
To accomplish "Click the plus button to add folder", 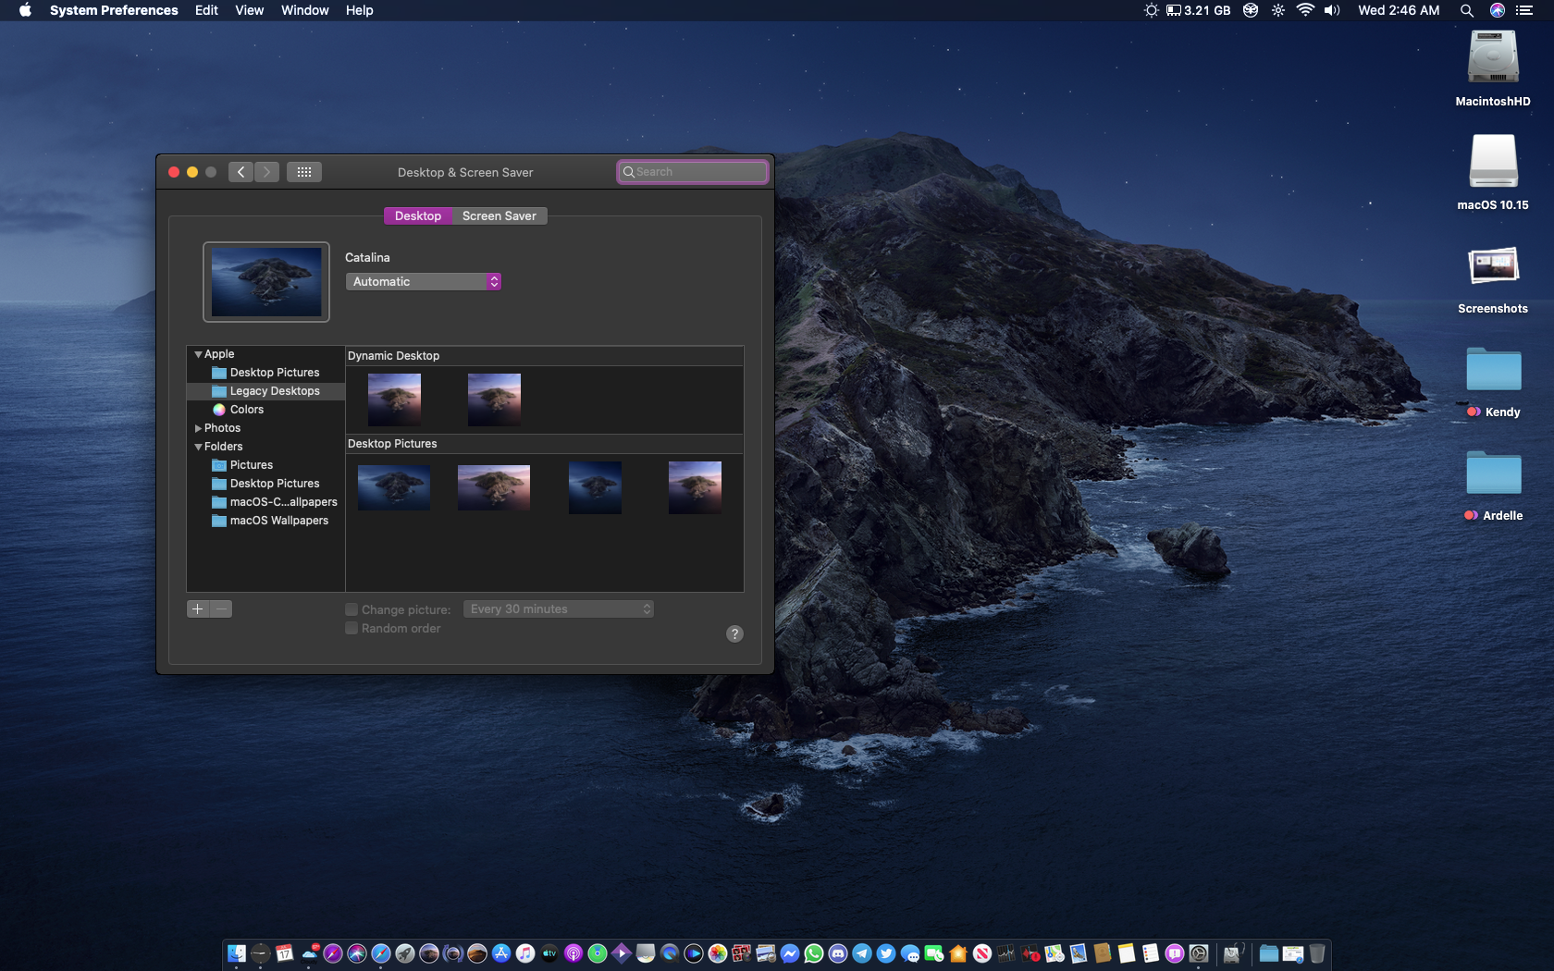I will 198,608.
